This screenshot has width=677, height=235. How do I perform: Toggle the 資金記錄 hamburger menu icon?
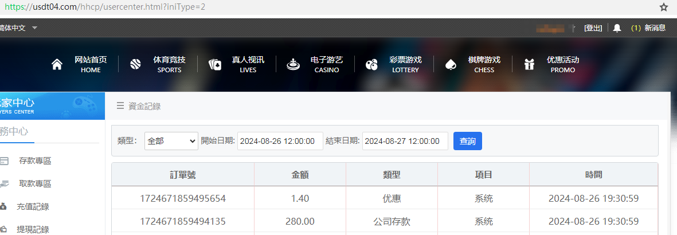pyautogui.click(x=120, y=105)
